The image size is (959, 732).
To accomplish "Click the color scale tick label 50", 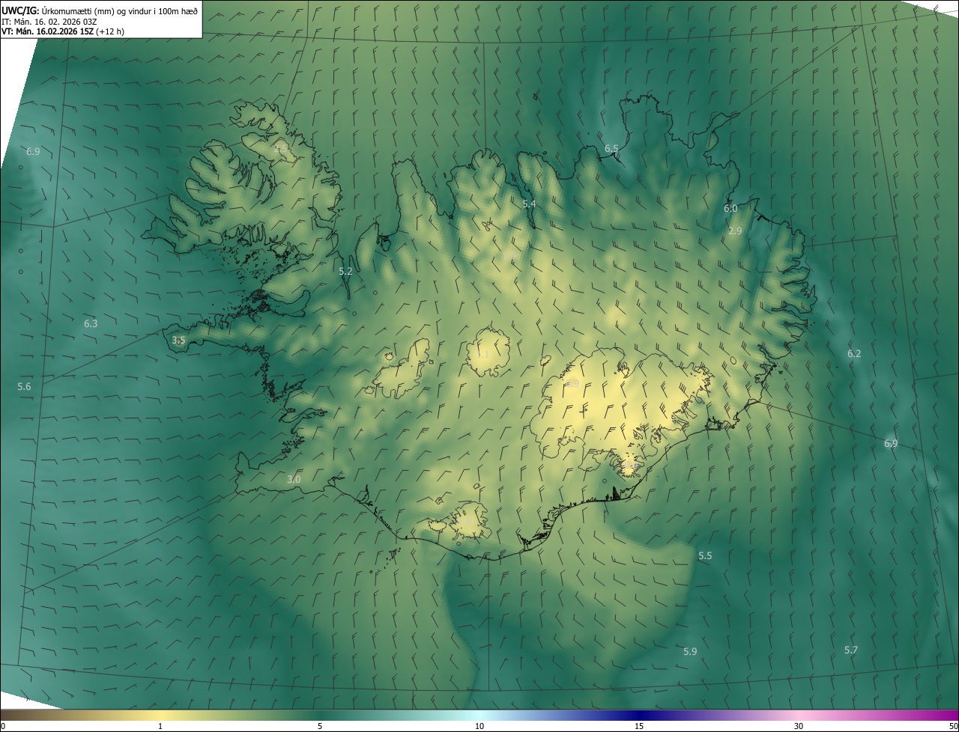I will coord(953,727).
